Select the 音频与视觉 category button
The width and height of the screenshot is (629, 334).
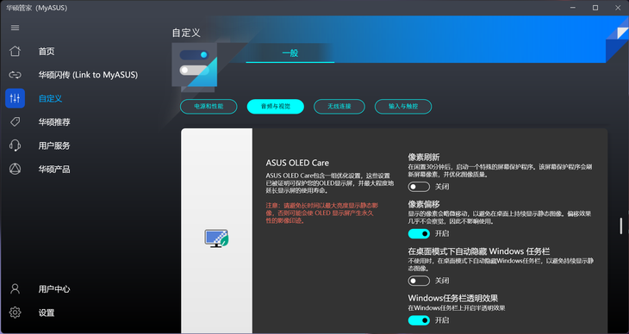[x=276, y=107]
